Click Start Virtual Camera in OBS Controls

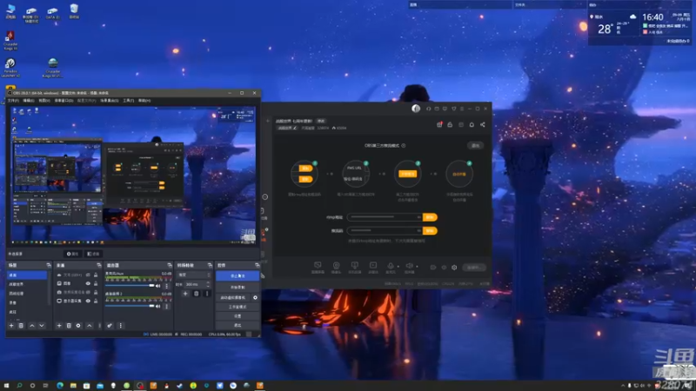click(233, 297)
